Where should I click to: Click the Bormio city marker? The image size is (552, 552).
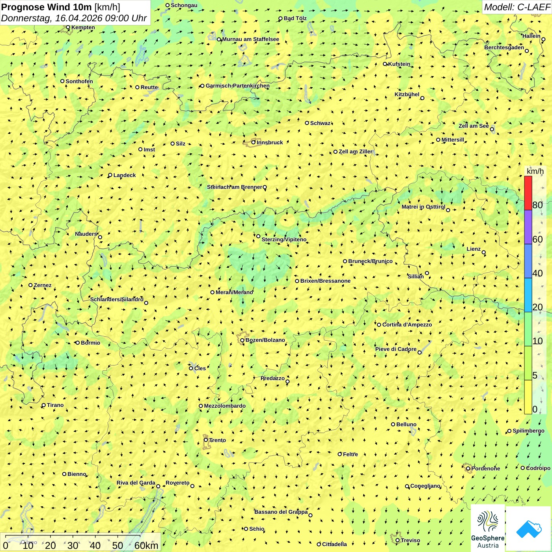click(78, 343)
